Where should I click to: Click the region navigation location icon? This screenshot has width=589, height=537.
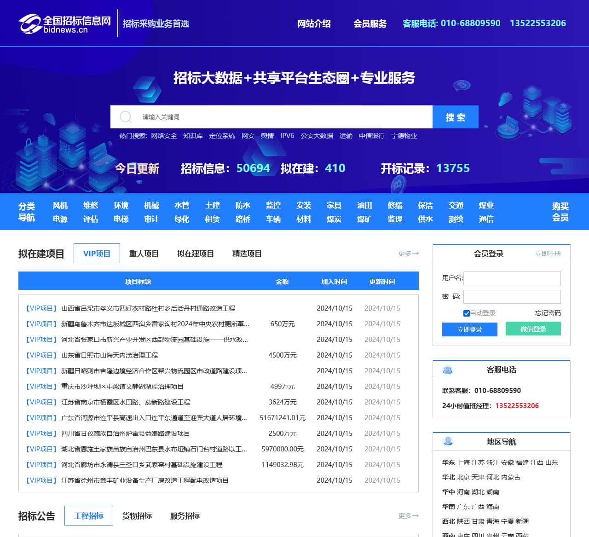[x=447, y=441]
